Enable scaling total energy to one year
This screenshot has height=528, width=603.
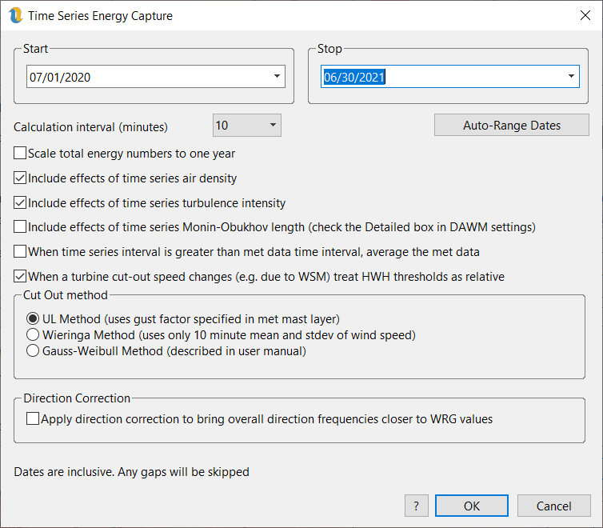pos(21,154)
